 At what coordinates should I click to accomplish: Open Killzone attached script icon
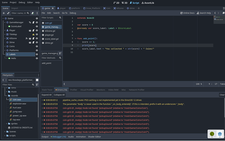click(34, 38)
